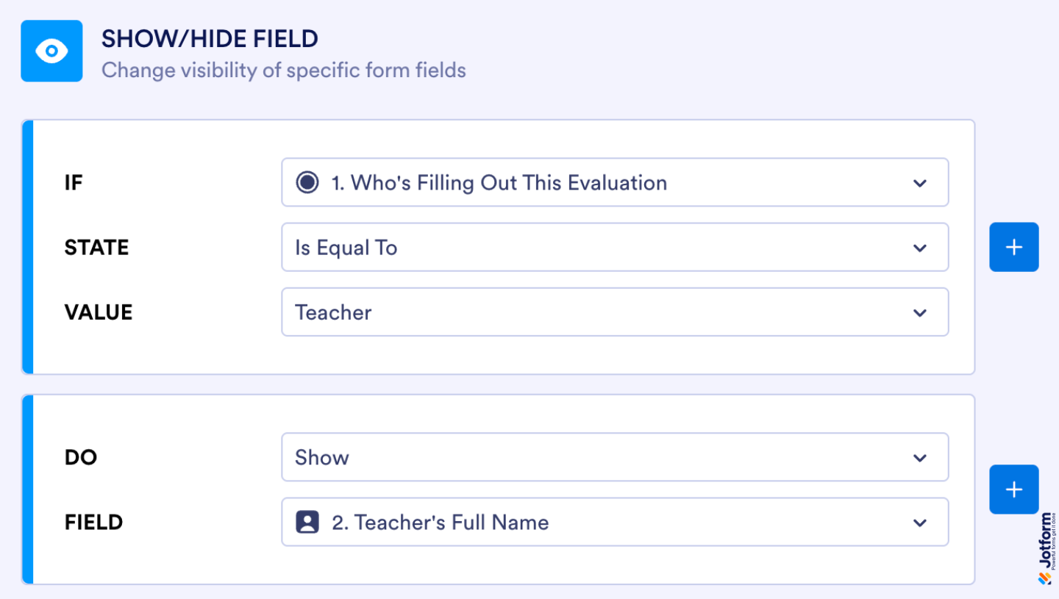Select the Teacher value inside the VALUE field
The image size is (1059, 599).
click(x=332, y=312)
